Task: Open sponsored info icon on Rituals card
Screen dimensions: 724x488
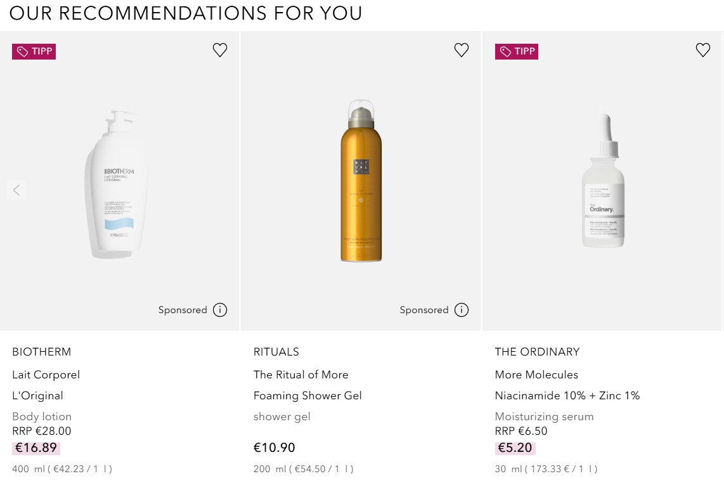Action: [462, 310]
